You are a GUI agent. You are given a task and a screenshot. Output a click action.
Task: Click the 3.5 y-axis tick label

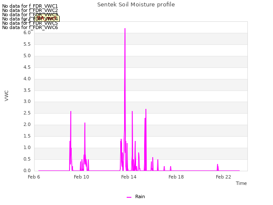click(x=27, y=90)
